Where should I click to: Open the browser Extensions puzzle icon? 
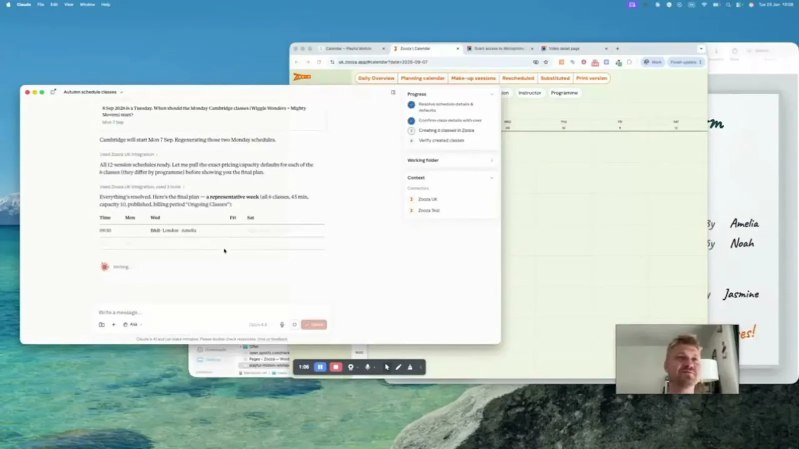coord(629,62)
